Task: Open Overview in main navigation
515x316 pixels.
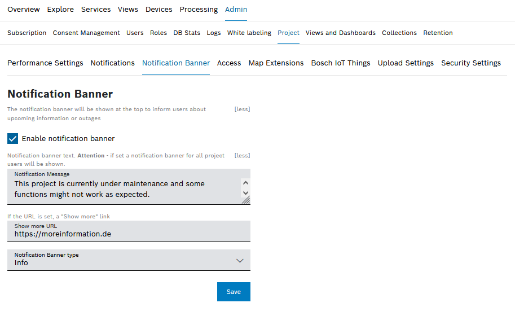Action: click(24, 10)
